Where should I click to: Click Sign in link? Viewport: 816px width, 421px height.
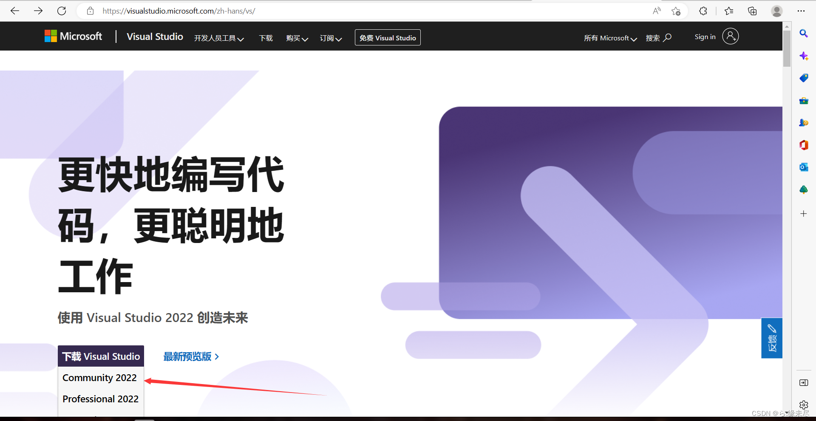705,37
